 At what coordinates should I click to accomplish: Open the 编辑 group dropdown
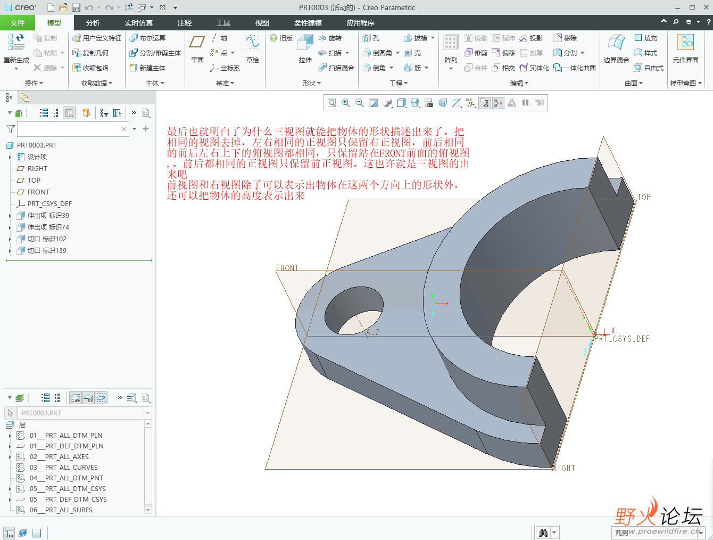[519, 83]
